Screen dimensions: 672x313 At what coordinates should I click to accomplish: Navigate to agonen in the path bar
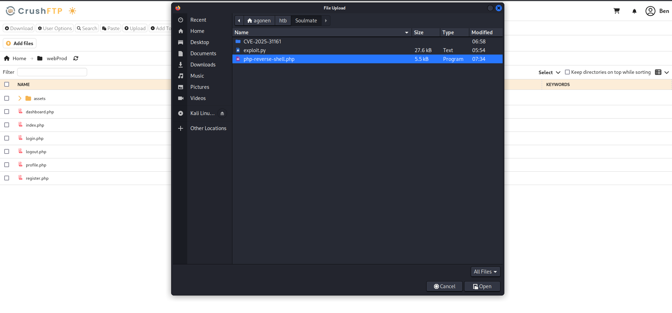pyautogui.click(x=259, y=21)
